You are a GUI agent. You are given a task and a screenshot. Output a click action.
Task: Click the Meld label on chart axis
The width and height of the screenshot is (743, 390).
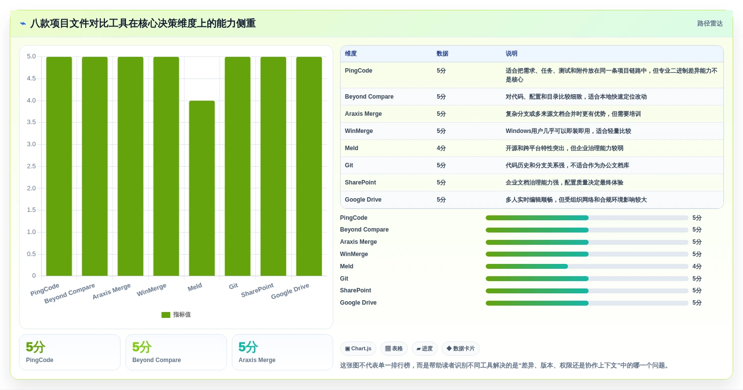tap(195, 287)
